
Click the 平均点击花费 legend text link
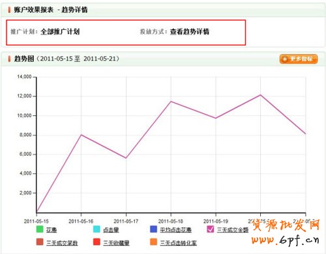(176, 230)
